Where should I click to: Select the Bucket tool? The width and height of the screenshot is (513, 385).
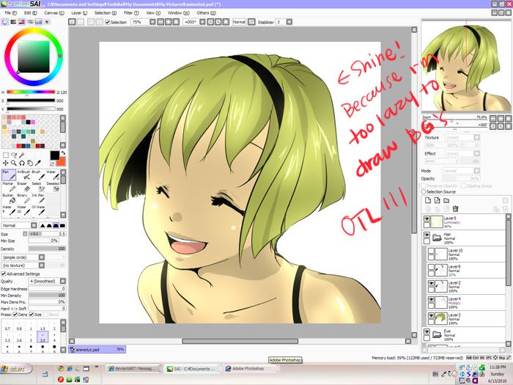(x=9, y=199)
